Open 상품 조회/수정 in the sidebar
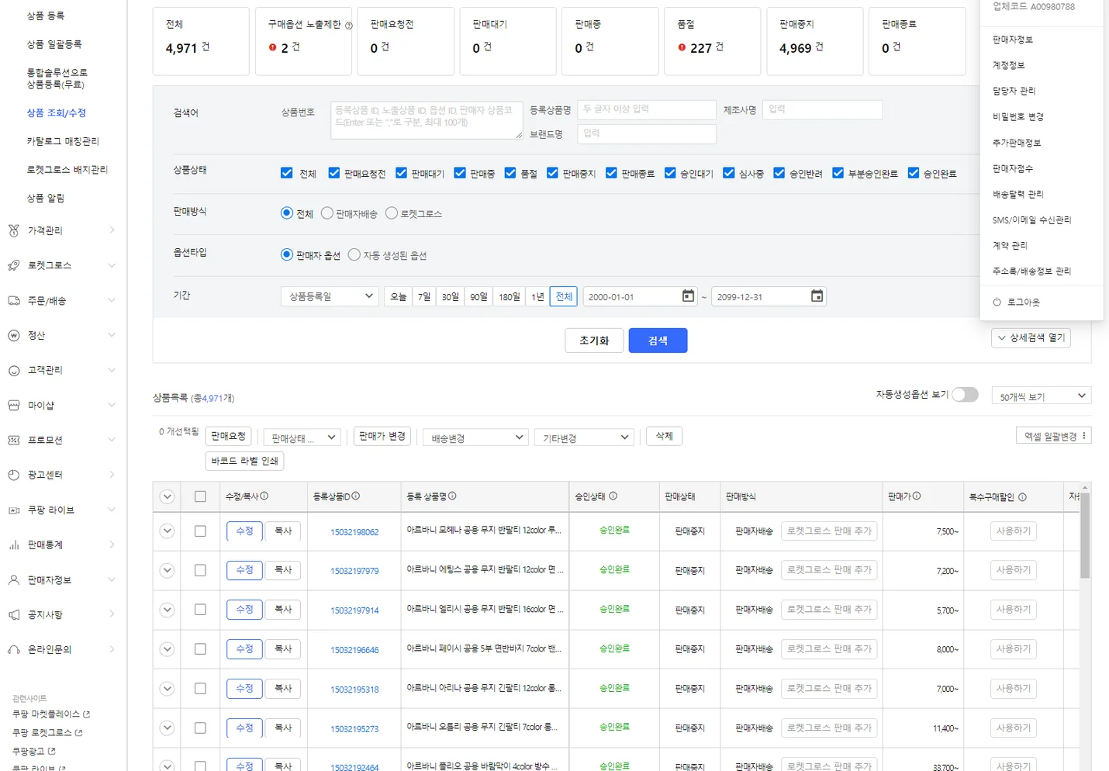Viewport: 1109px width, 771px height. [x=57, y=112]
